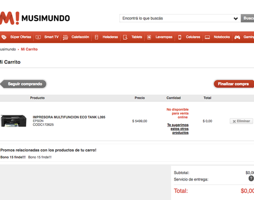The image size is (254, 200).
Task: Click the Notebooks laptop icon
Action: pos(208,37)
